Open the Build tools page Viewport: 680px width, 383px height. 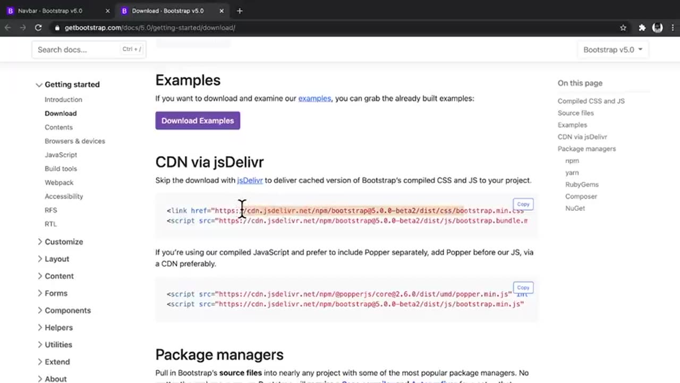(61, 169)
